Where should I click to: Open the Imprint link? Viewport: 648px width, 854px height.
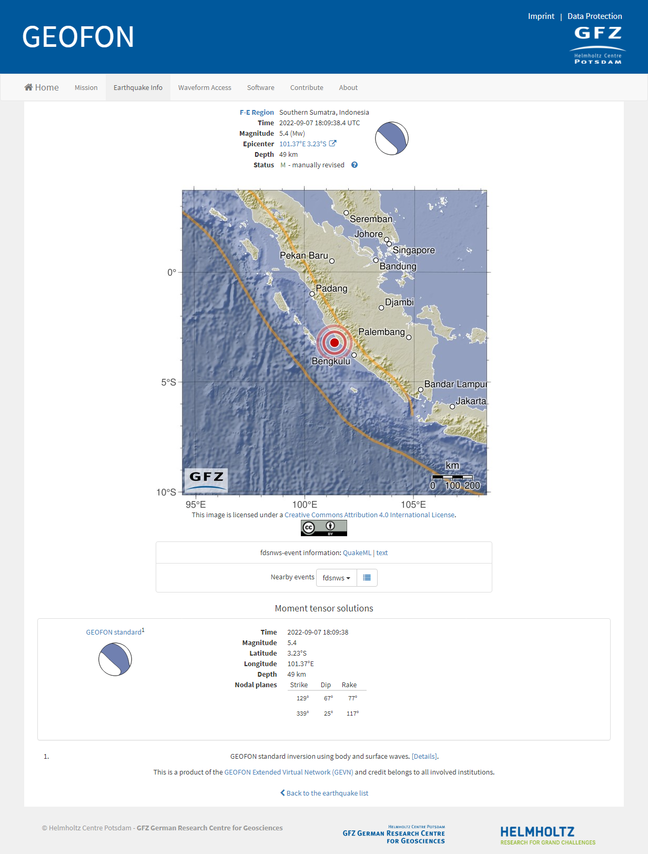(541, 16)
